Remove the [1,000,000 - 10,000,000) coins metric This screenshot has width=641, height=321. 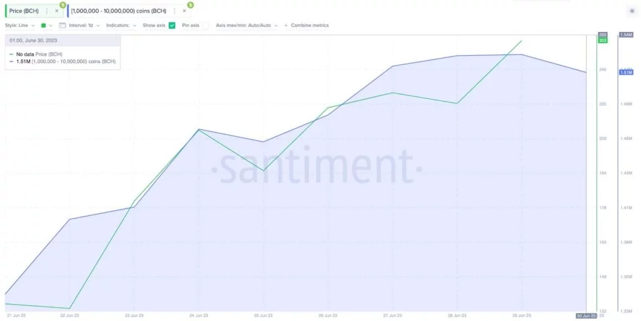tap(185, 11)
